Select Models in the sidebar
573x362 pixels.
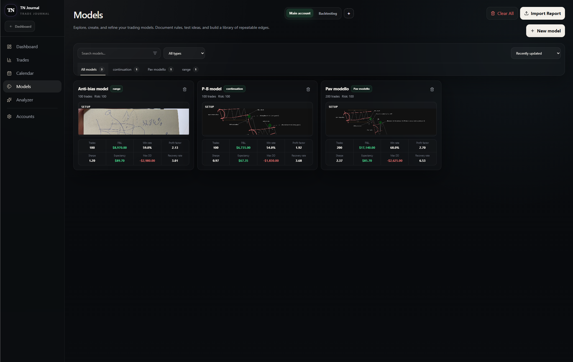[x=32, y=86]
